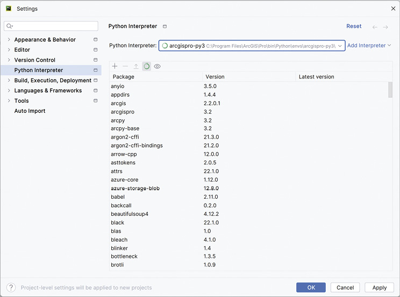400x297 pixels.
Task: Toggle show early releases eye icon
Action: [x=157, y=67]
